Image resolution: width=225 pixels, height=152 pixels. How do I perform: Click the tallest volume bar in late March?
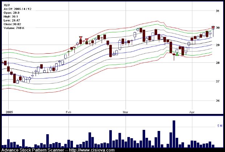(174, 134)
